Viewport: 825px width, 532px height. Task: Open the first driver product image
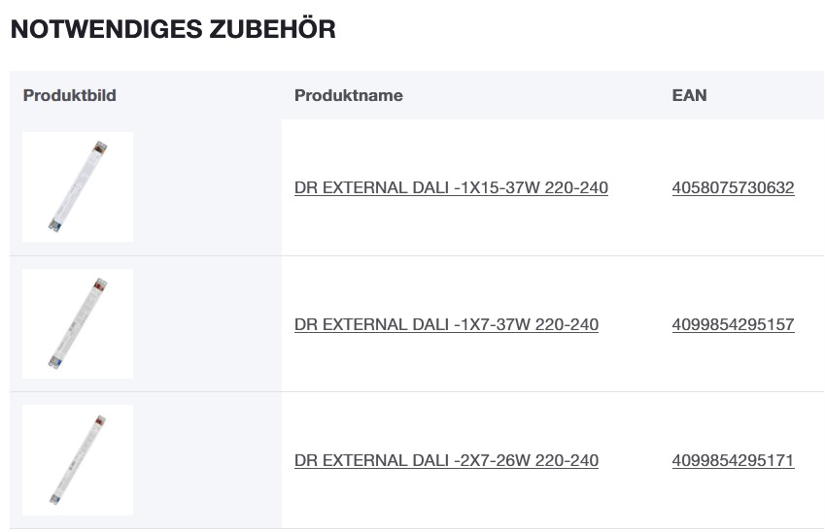pyautogui.click(x=78, y=187)
